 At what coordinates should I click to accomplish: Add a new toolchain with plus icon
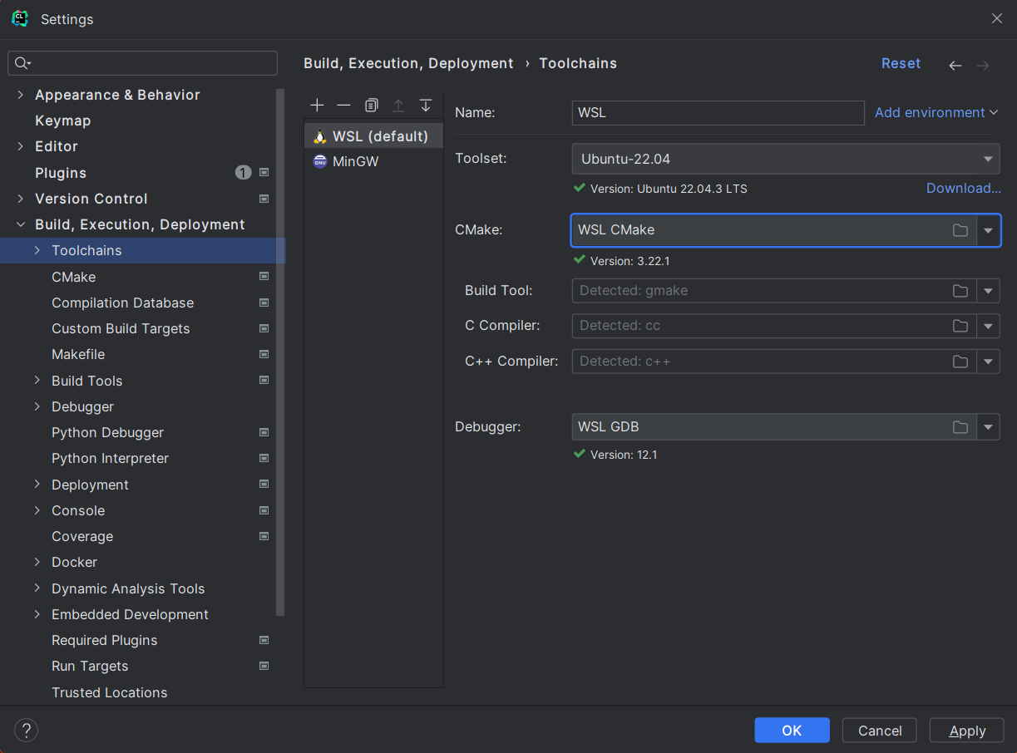click(x=317, y=106)
